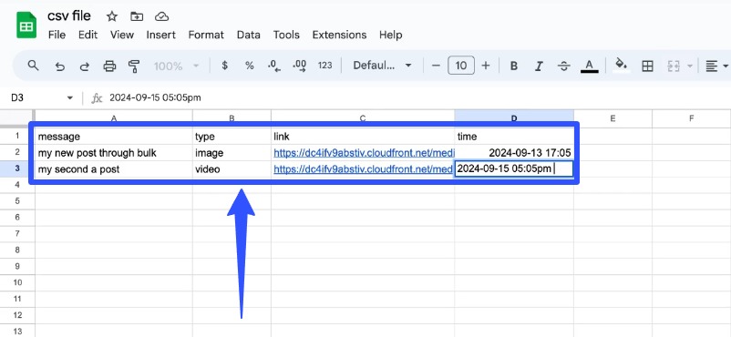Viewport: 731px width, 337px height.
Task: Expand the name box D3 dropdown
Action: (70, 97)
